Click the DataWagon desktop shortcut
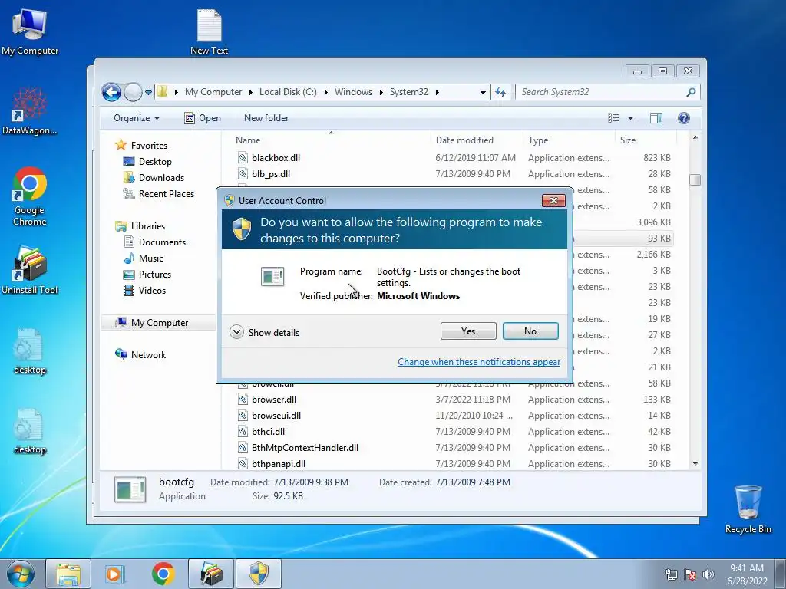786x589 pixels. (x=30, y=111)
